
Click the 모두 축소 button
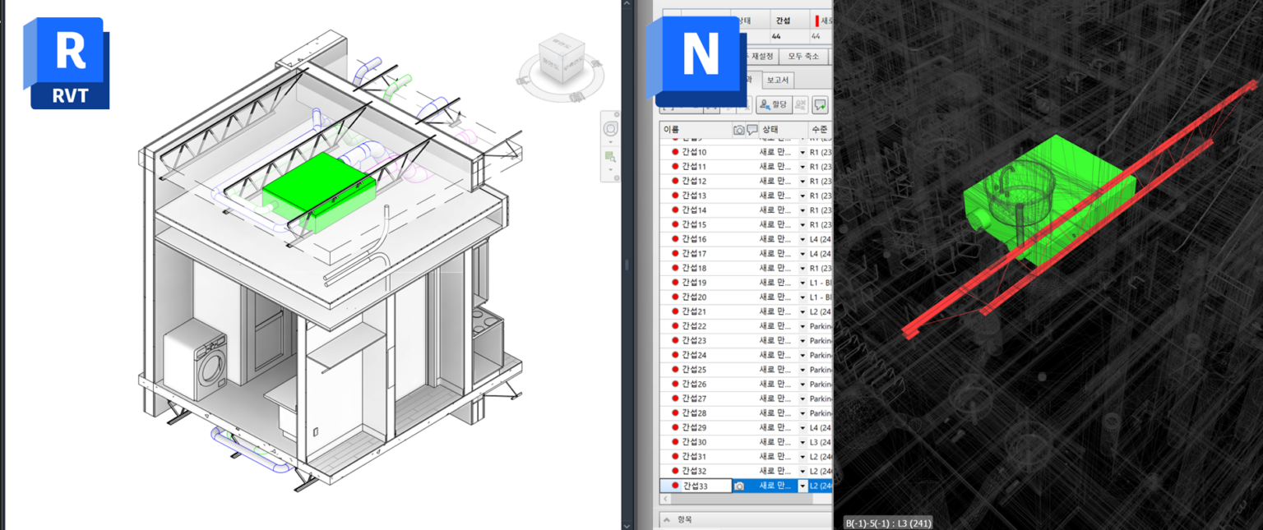(803, 56)
